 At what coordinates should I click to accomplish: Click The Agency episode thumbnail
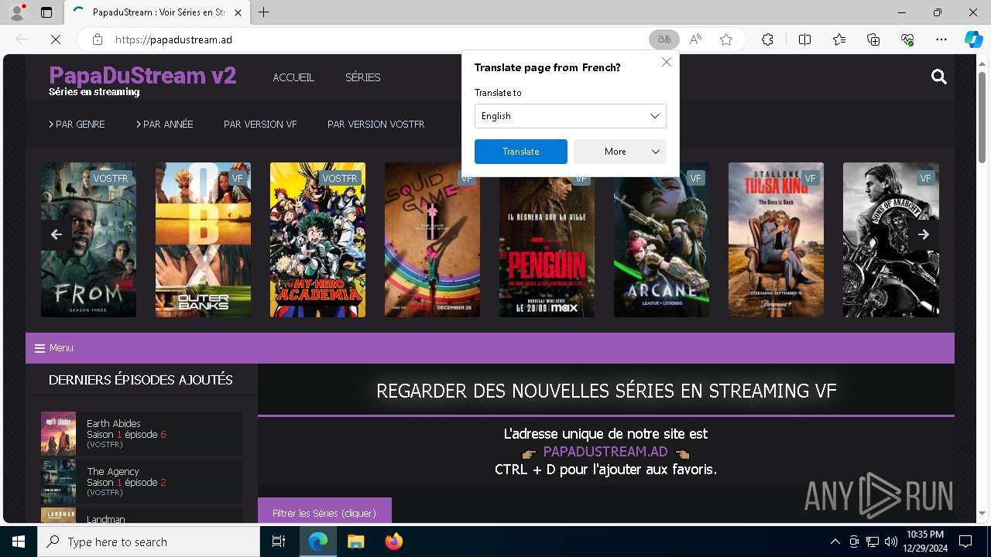click(x=58, y=481)
